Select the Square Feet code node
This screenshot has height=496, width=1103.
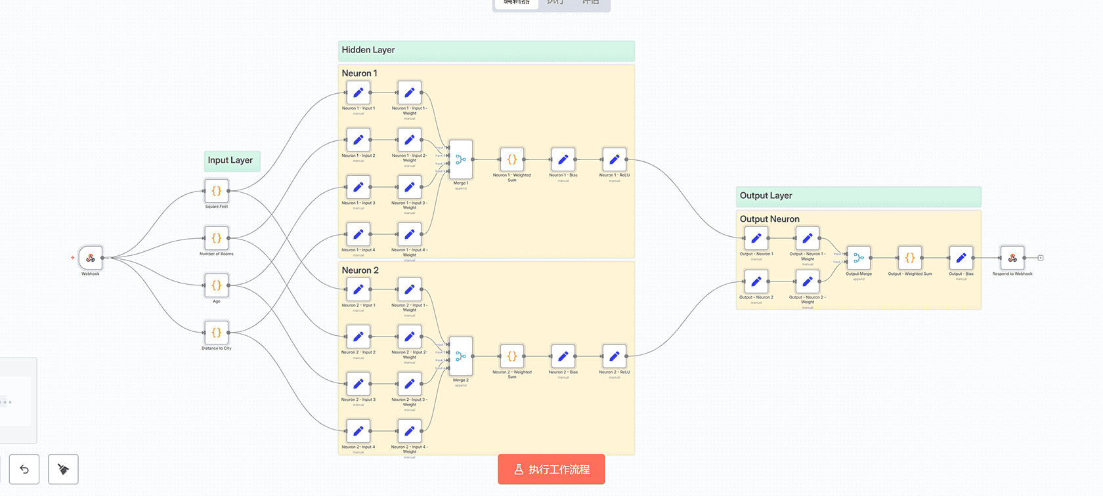pos(216,191)
